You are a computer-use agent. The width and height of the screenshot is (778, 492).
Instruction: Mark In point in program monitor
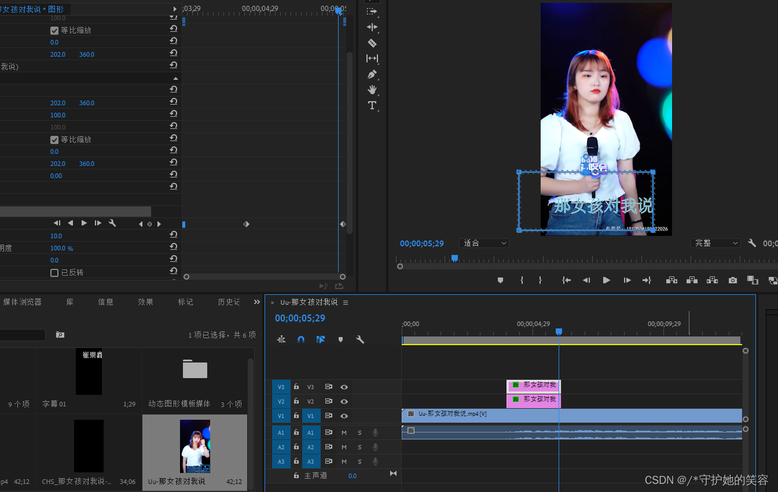(x=522, y=280)
